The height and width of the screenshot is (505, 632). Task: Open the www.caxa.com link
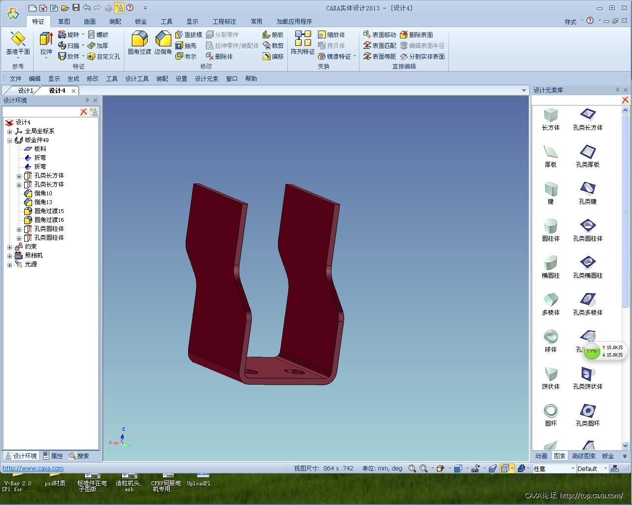pos(33,469)
